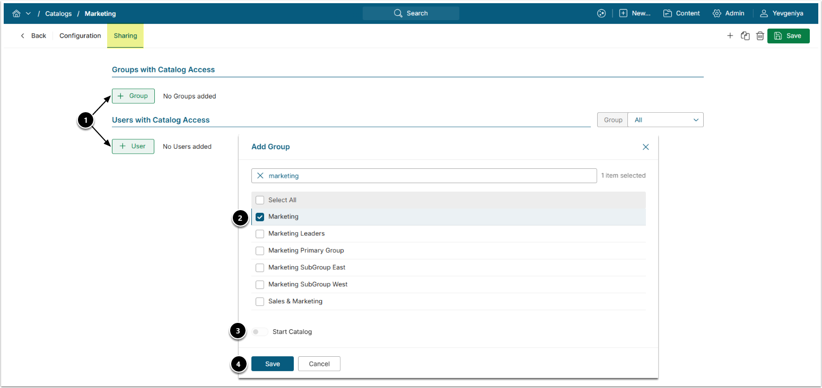Open the Content menu
Screen dimensions: 822x388
click(681, 13)
